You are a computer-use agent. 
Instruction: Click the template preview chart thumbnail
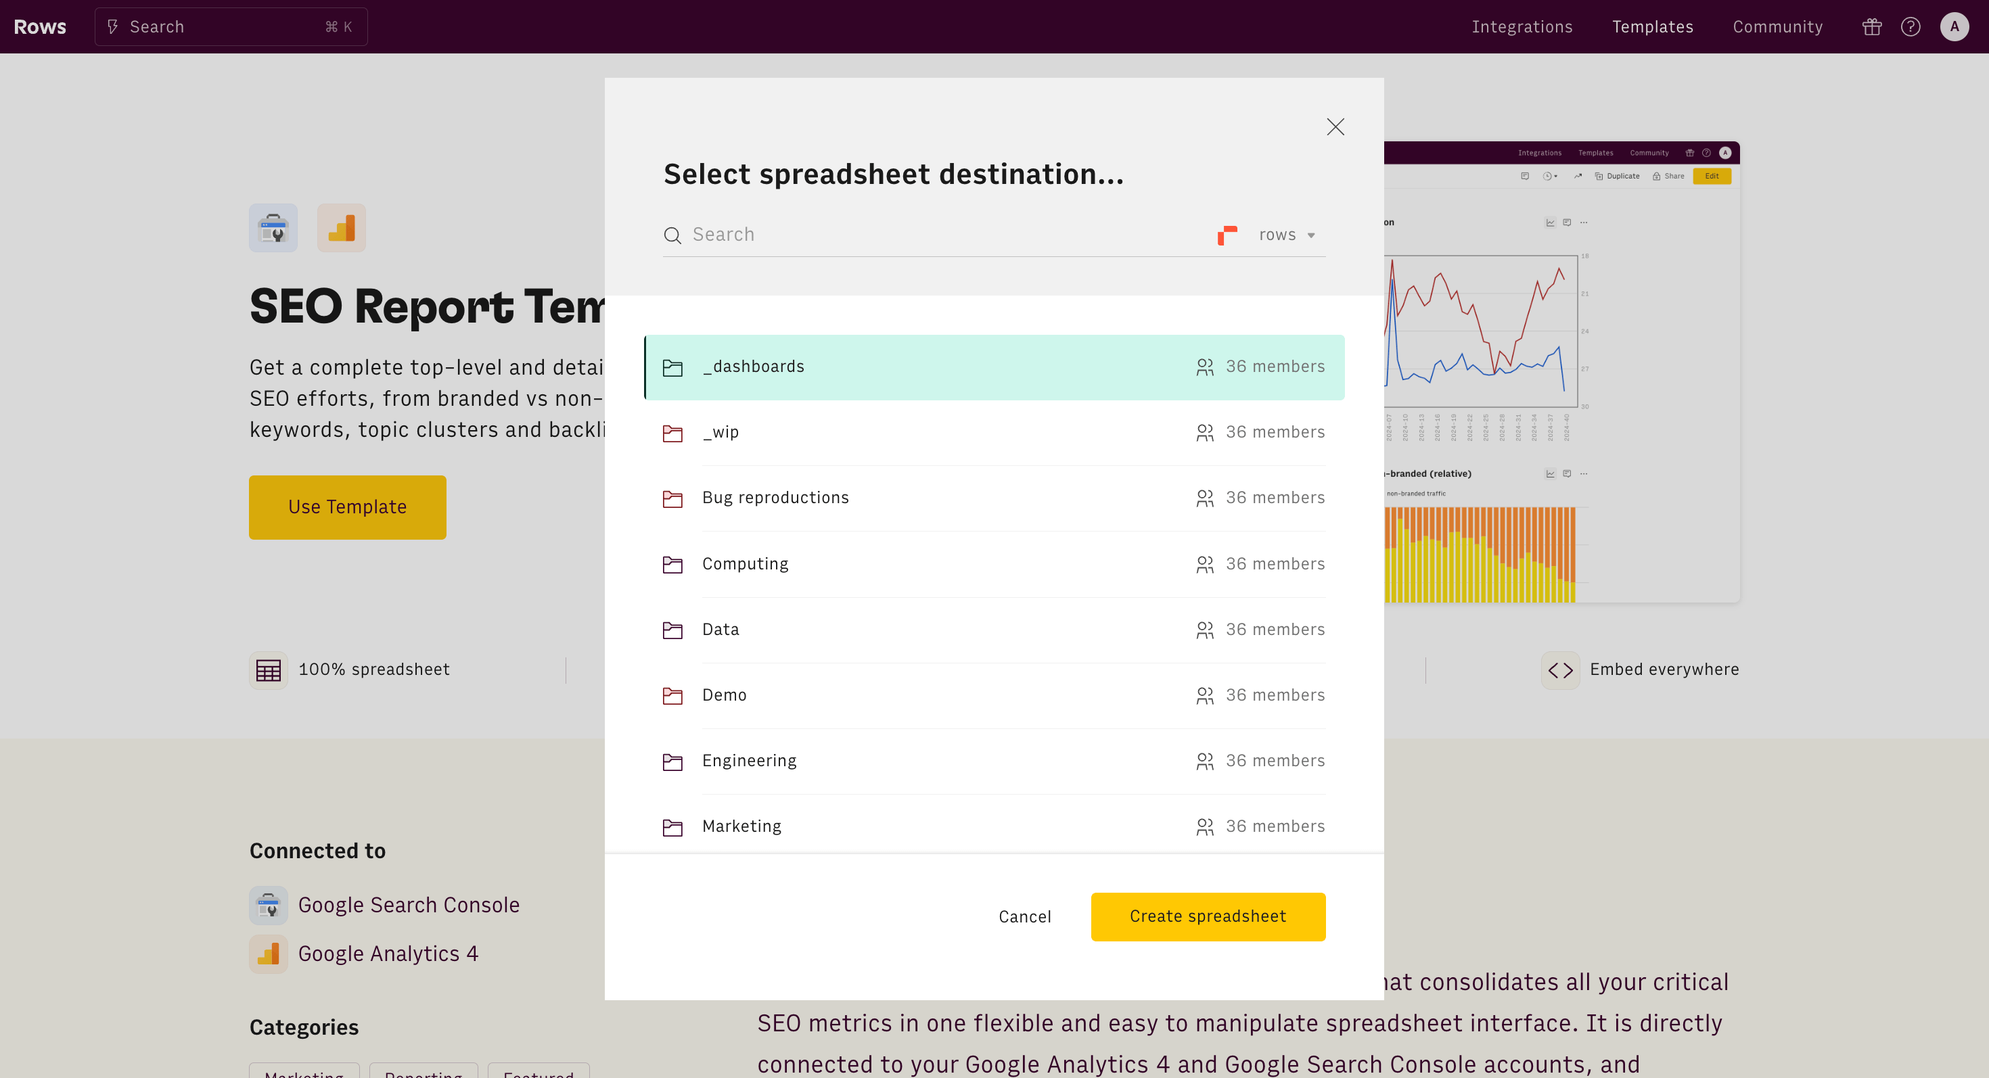pos(1561,372)
